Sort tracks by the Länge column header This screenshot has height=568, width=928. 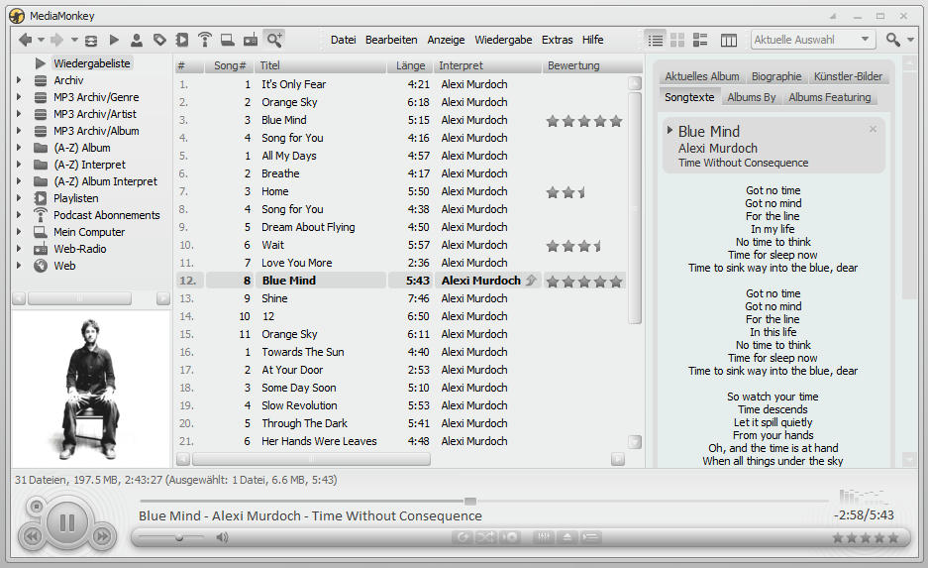(x=411, y=65)
